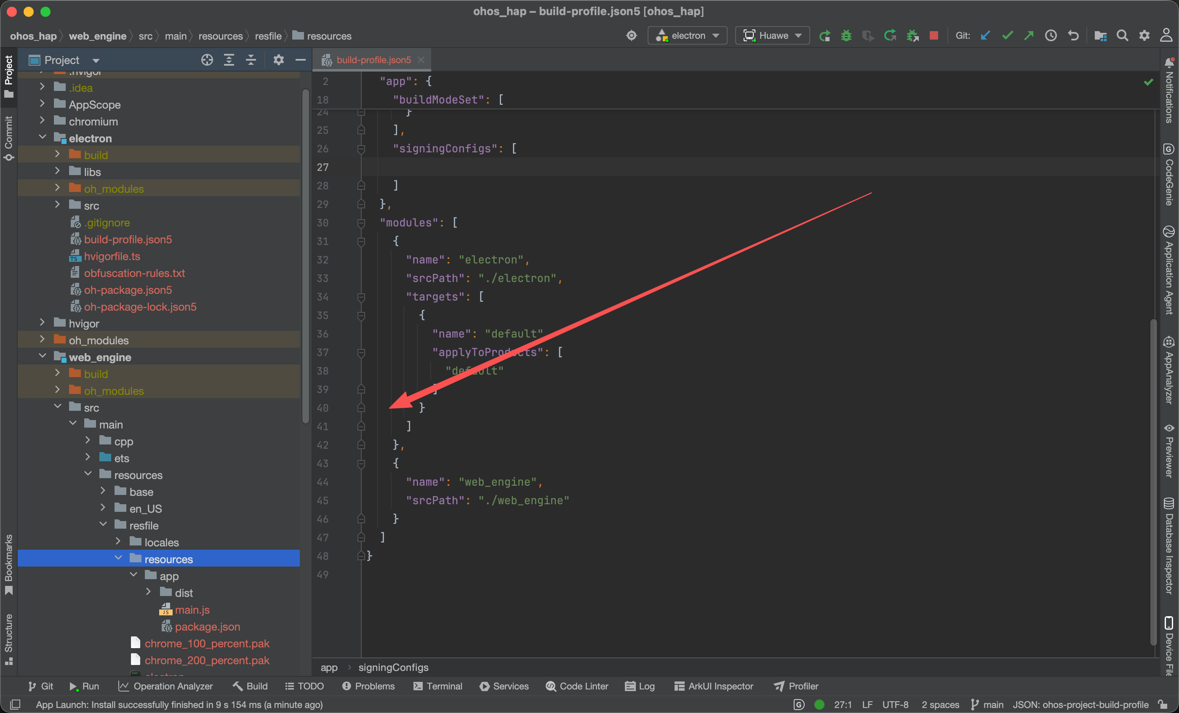Click the green Run app icon
This screenshot has height=713, width=1179.
pyautogui.click(x=824, y=36)
